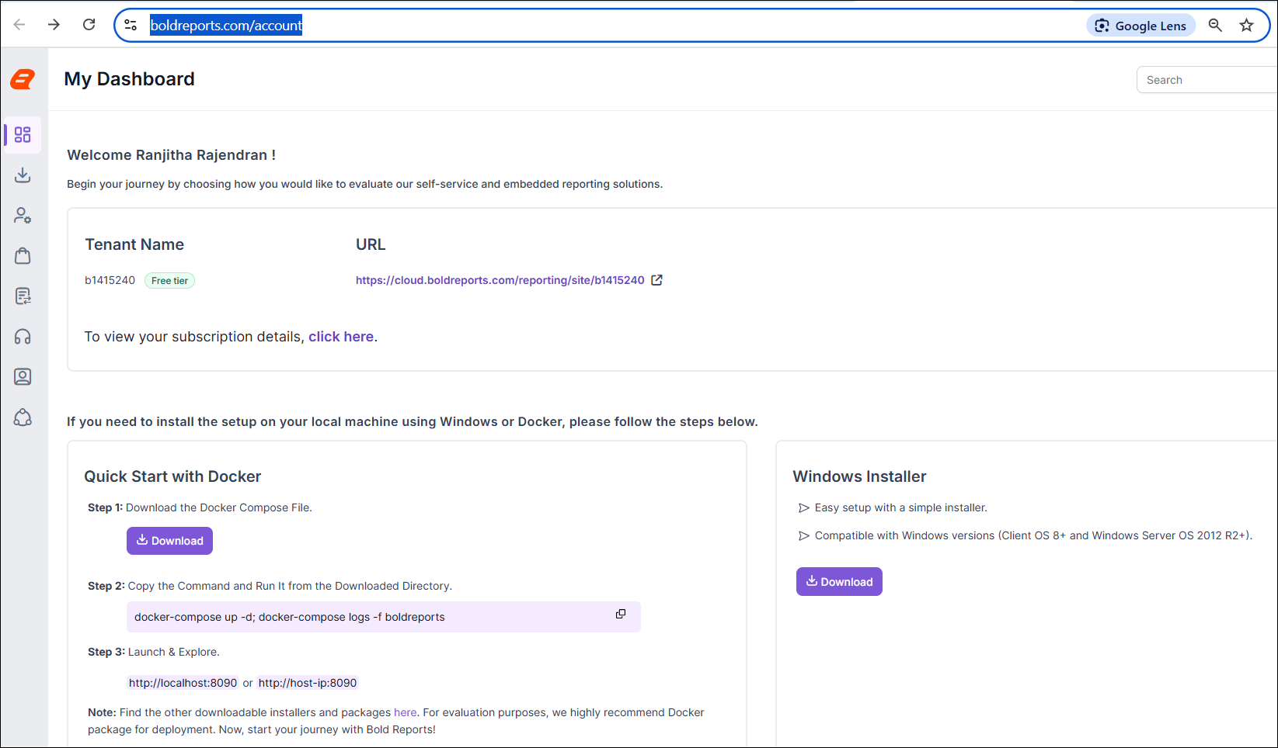Screen dimensions: 1278x748
Task: Go forward with browser forward arrow
Action: [54, 25]
